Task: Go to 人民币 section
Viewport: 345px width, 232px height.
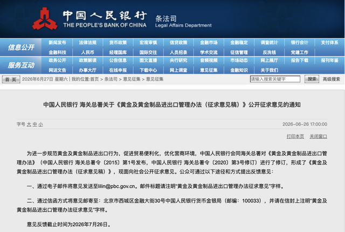Action: 87,52
